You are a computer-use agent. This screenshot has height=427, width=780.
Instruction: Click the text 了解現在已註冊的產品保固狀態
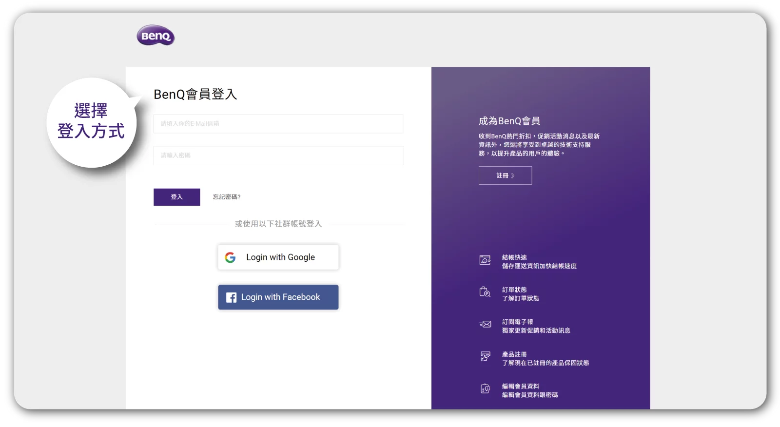click(546, 363)
